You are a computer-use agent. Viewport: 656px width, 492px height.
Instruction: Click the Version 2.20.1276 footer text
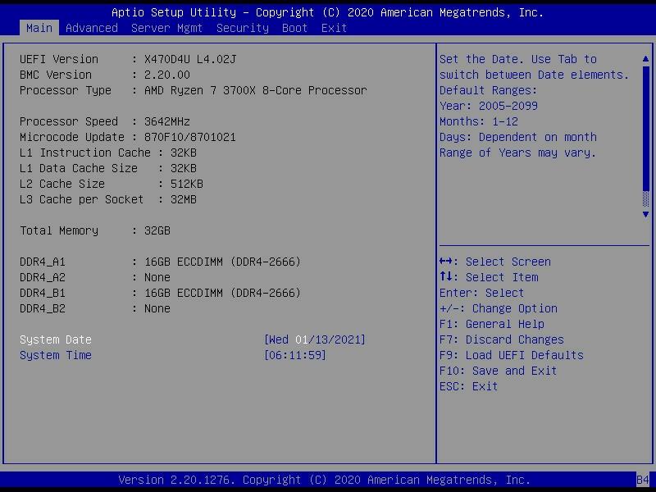(324, 480)
